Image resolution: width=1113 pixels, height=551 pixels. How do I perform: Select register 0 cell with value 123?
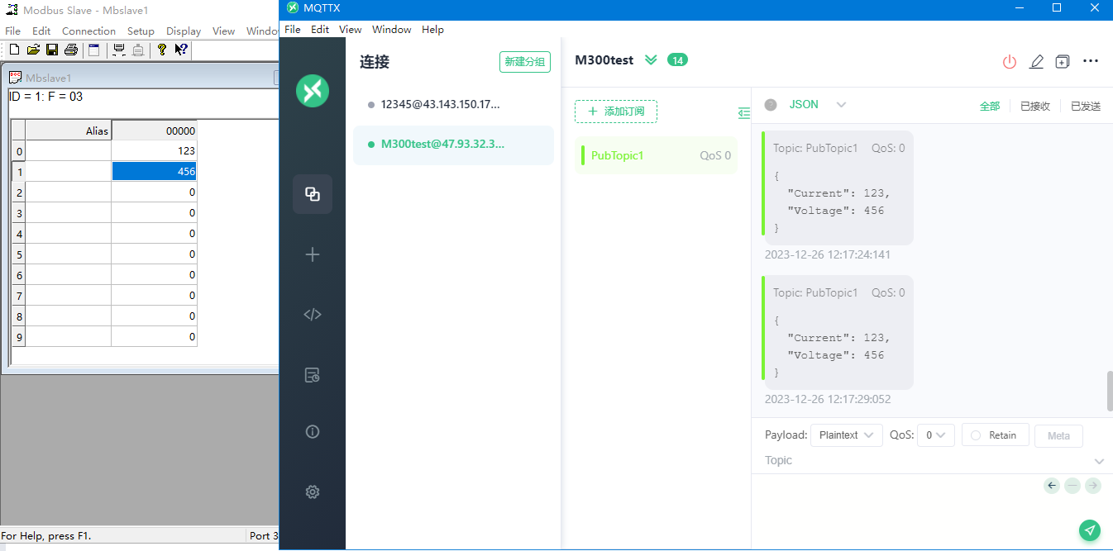point(154,151)
